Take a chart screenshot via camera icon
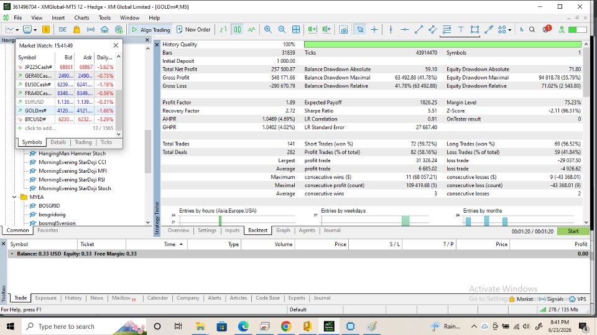The height and width of the screenshot is (335, 597). tap(343, 30)
